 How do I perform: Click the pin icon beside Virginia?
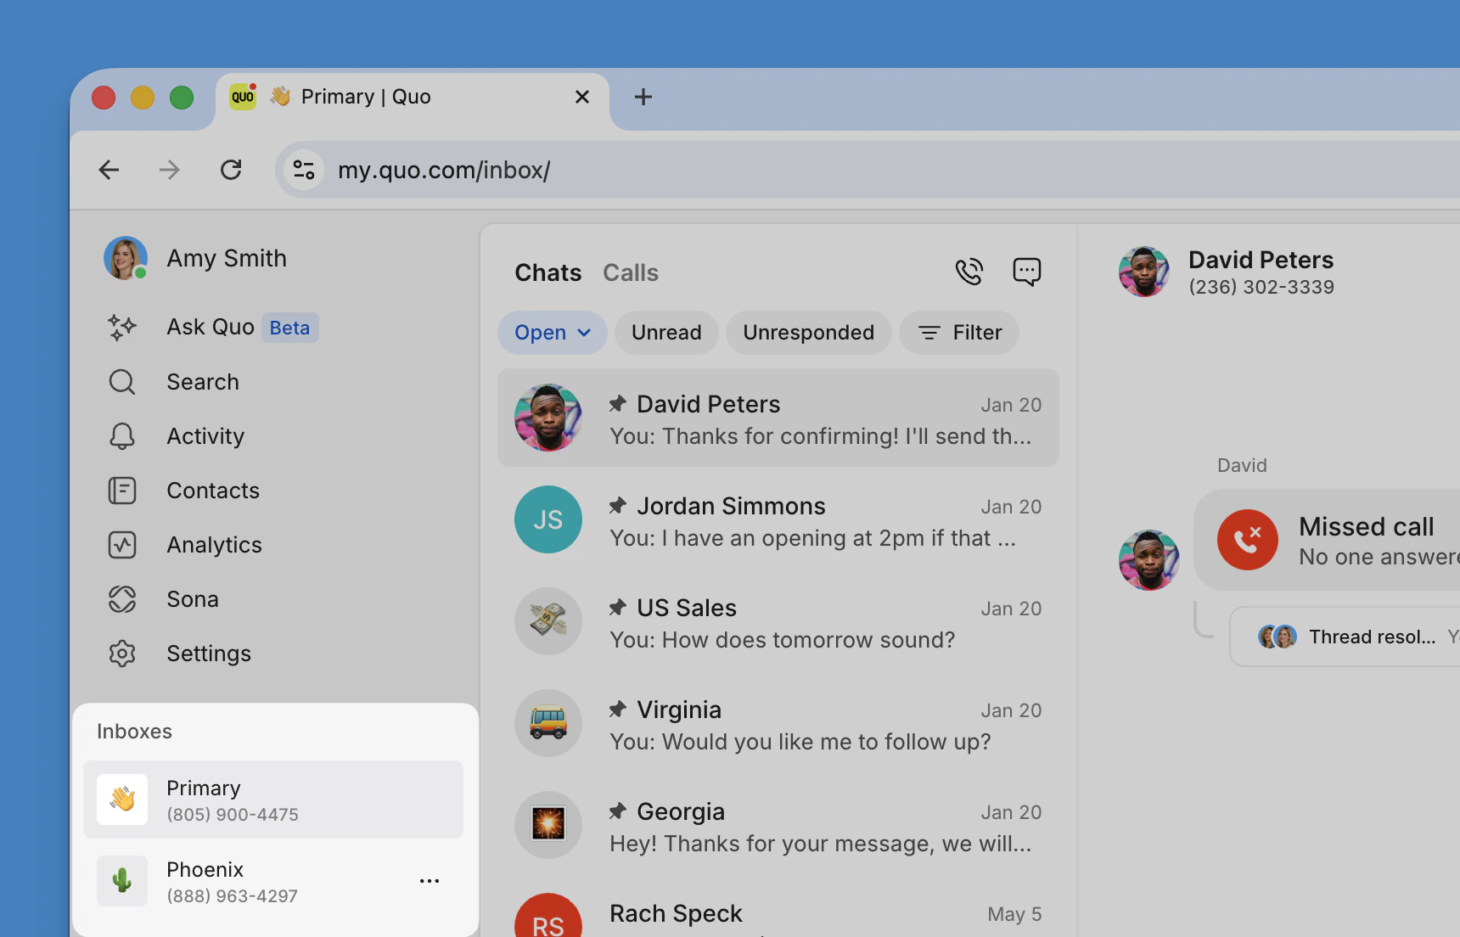click(x=618, y=710)
